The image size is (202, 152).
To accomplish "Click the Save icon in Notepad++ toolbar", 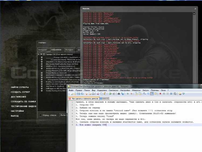I will (78, 94).
